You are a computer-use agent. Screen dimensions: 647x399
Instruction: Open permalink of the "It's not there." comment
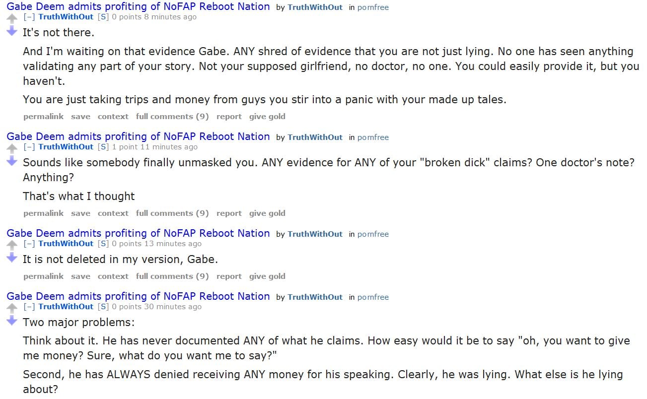[43, 117]
